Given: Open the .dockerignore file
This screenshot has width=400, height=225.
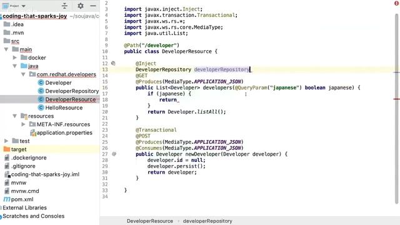Looking at the screenshot, I should click(x=29, y=157).
